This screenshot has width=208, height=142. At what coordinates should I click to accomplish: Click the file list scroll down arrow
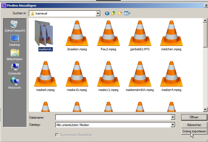205,109
